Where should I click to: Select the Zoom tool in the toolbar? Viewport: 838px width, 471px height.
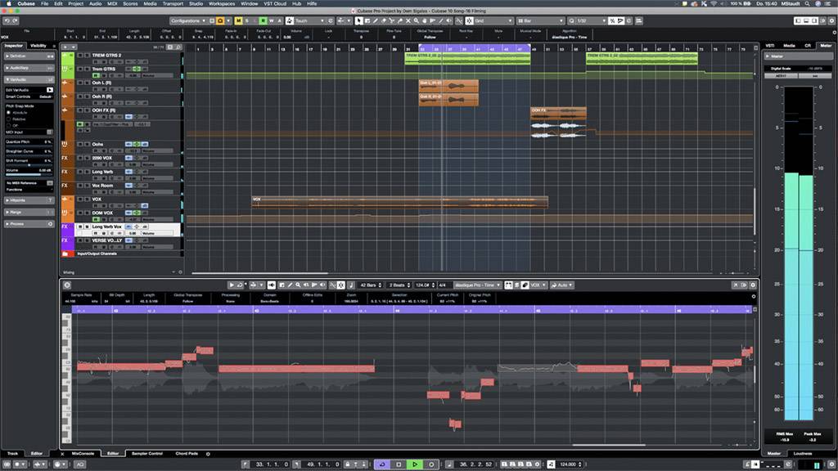tap(416, 20)
